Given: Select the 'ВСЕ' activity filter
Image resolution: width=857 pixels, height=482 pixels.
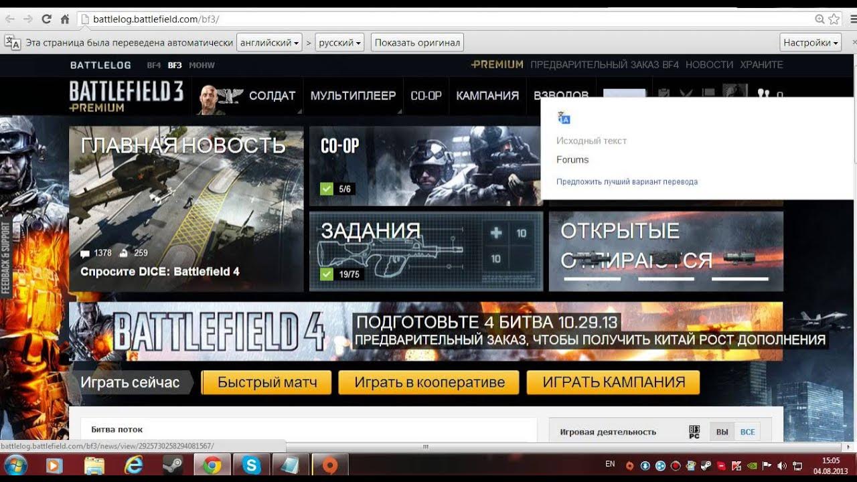Looking at the screenshot, I should click(x=748, y=432).
